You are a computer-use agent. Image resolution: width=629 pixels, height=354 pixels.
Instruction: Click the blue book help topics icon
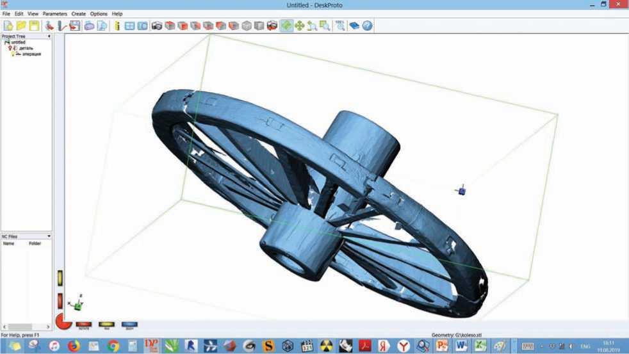pyautogui.click(x=354, y=26)
